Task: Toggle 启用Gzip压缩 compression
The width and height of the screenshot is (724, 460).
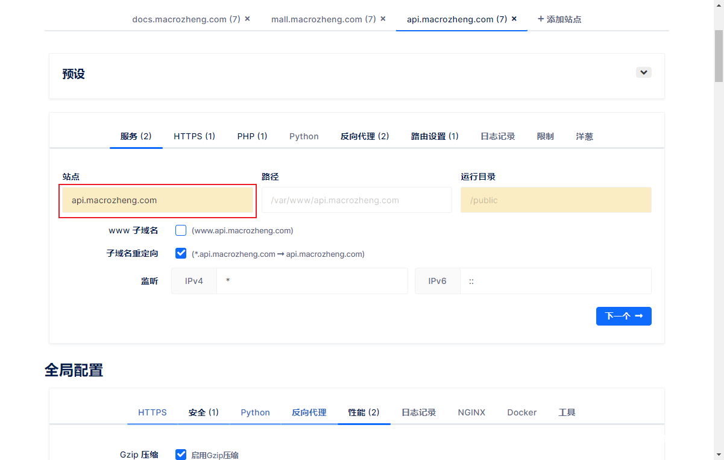Action: pyautogui.click(x=181, y=455)
